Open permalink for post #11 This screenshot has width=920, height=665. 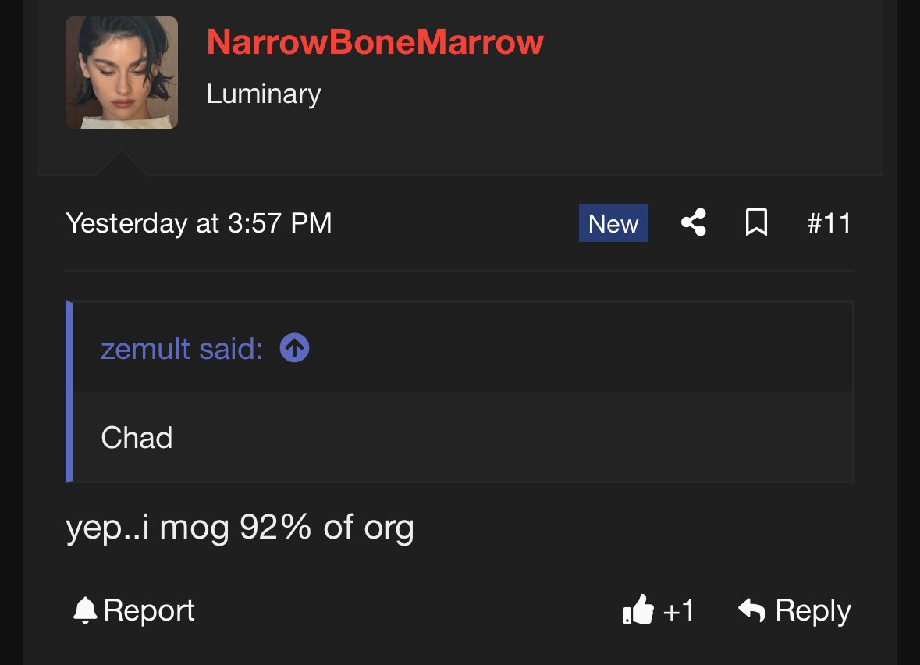pyautogui.click(x=829, y=223)
